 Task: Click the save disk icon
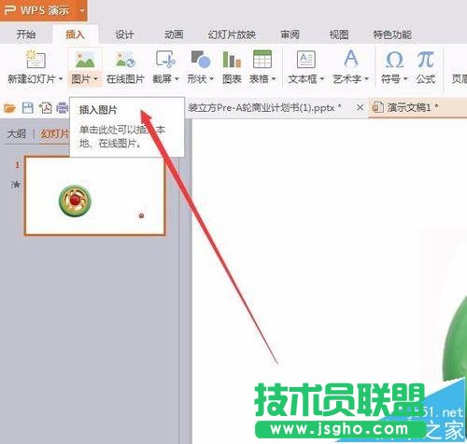28,108
